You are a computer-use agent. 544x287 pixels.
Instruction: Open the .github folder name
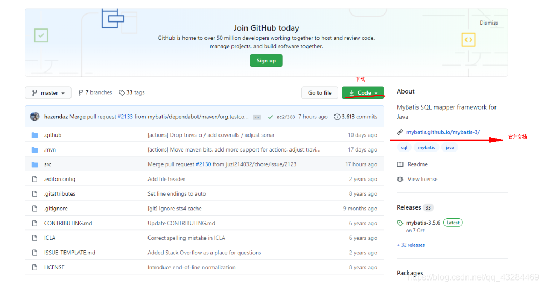(x=53, y=135)
